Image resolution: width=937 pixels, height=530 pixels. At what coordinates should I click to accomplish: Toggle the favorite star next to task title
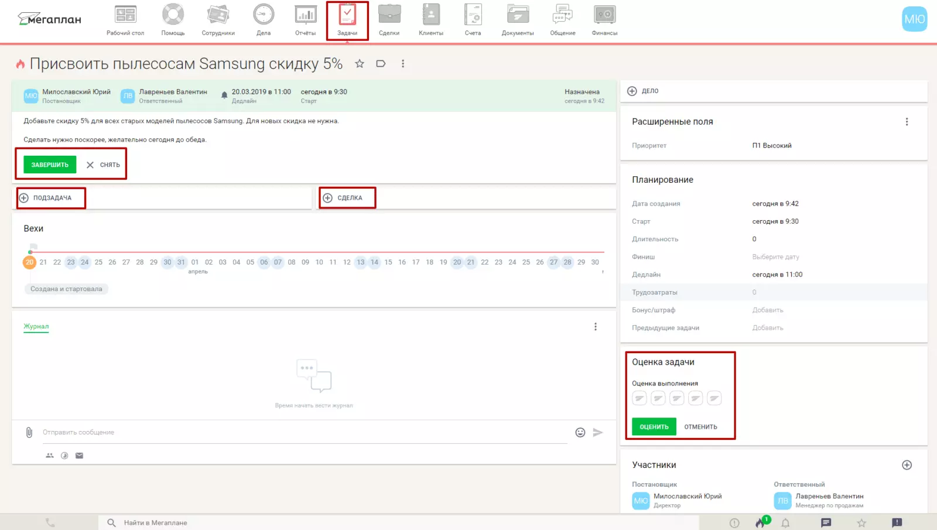click(x=360, y=64)
